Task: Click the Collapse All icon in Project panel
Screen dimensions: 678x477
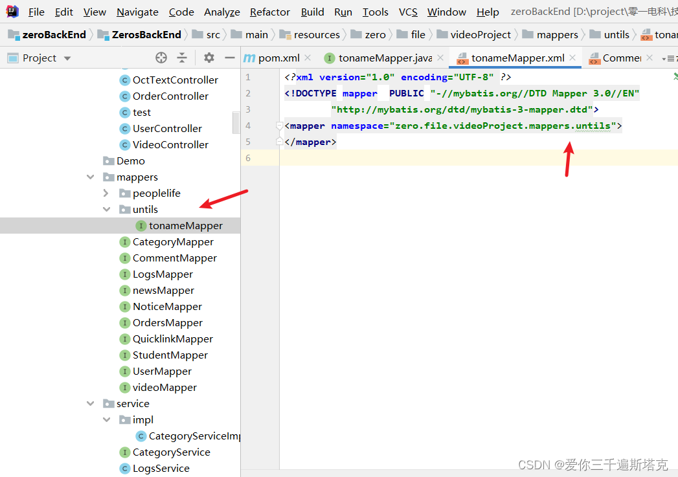Action: pyautogui.click(x=182, y=58)
